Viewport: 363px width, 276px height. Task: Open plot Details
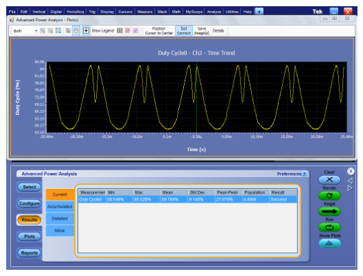pos(218,31)
